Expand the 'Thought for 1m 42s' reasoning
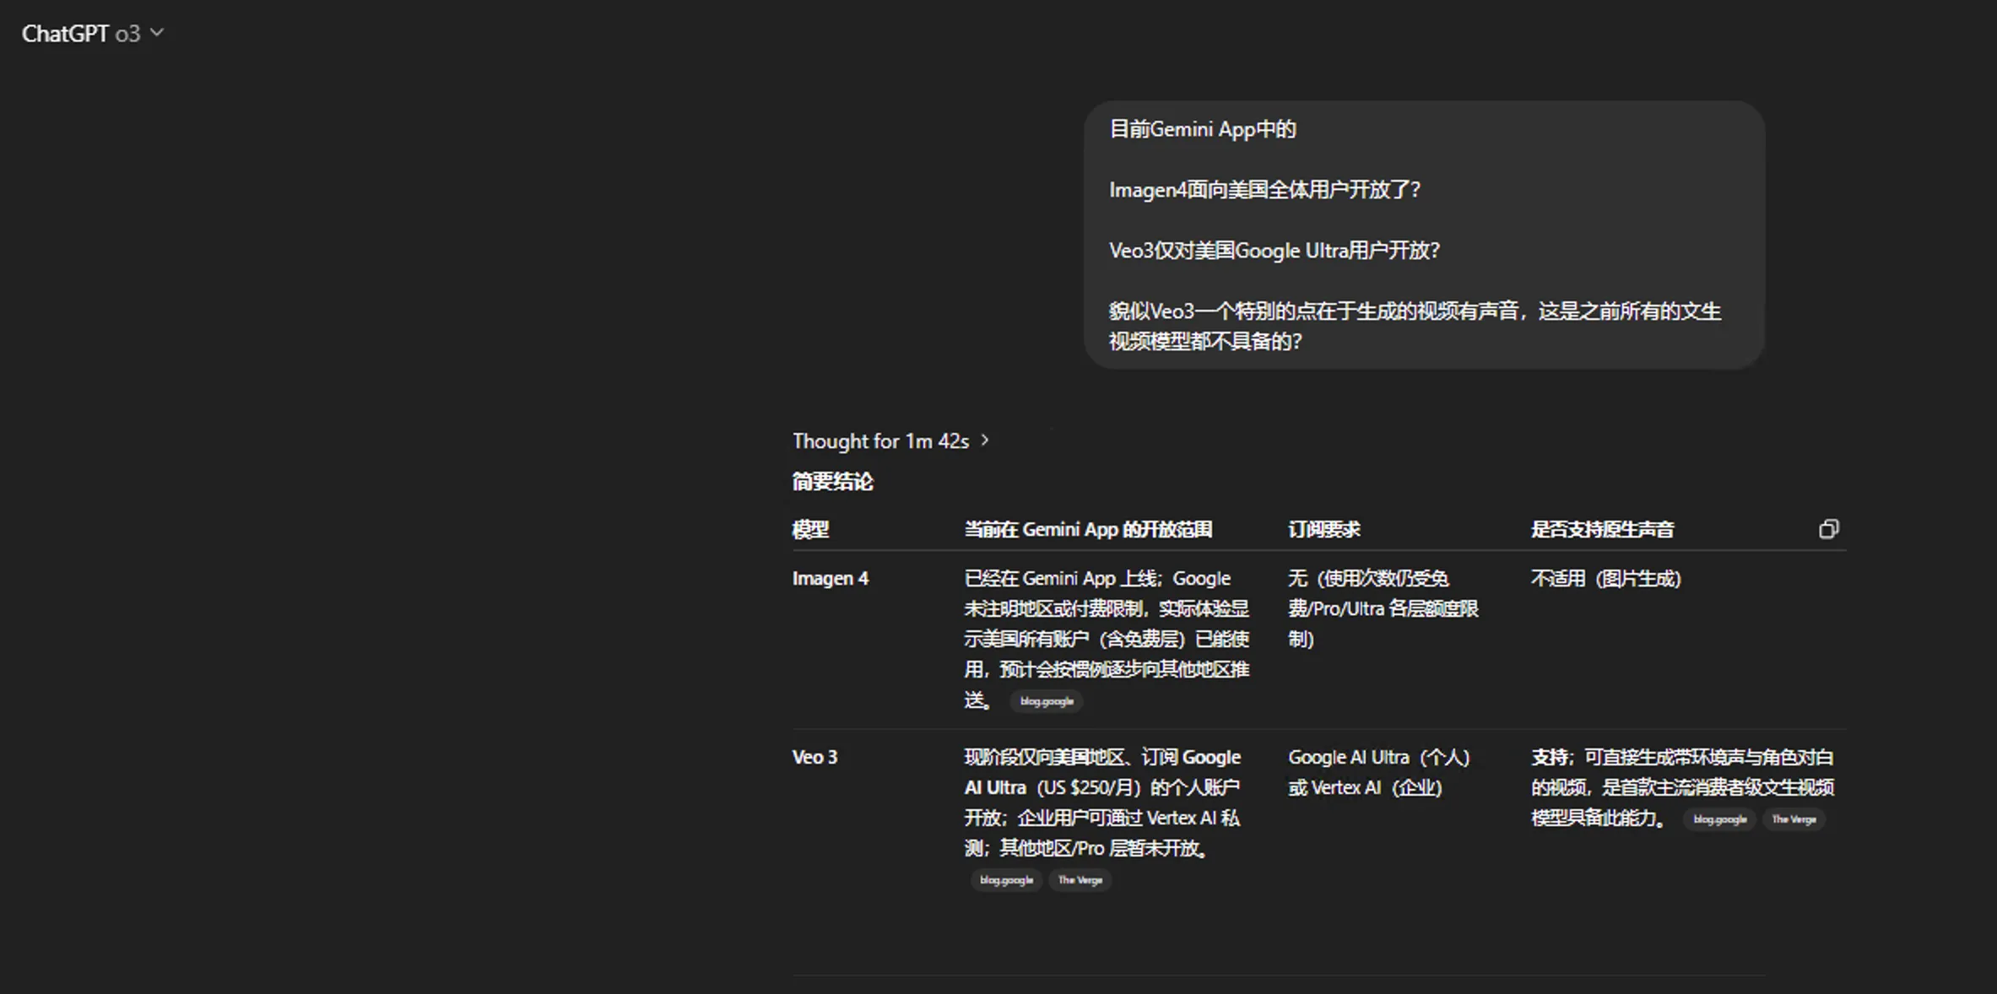 click(890, 441)
